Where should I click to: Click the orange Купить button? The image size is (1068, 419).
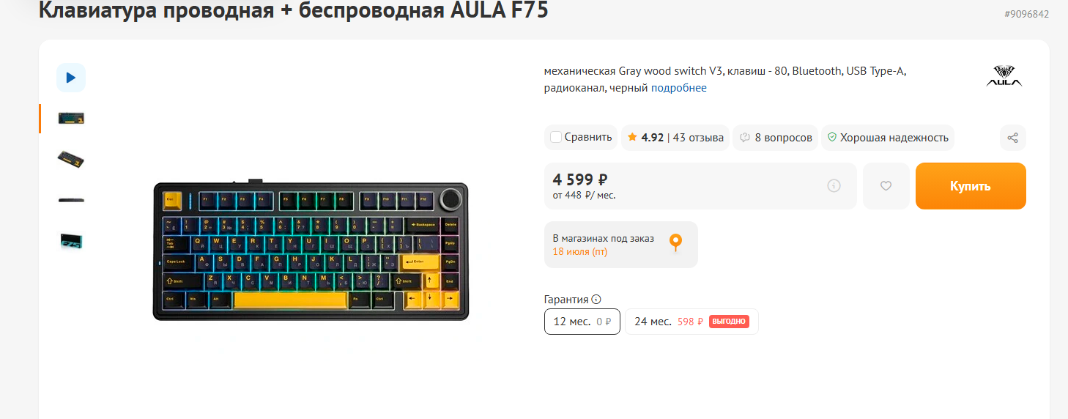971,186
